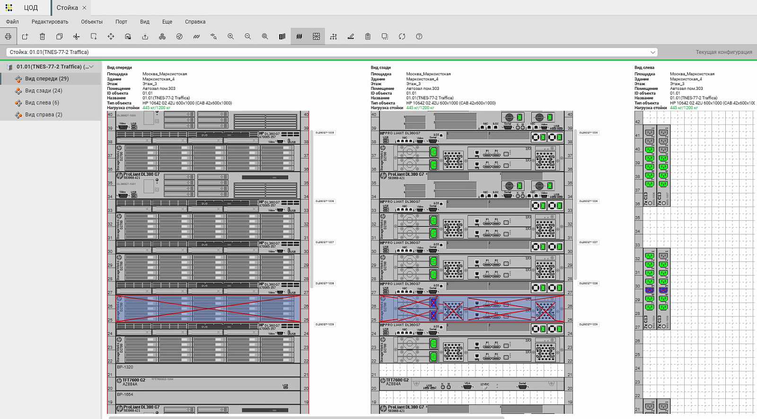Click the hierarchy tree icon in toolbar

[334, 36]
